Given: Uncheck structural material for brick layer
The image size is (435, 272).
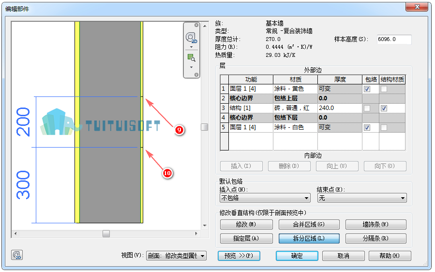Looking at the screenshot, I should 384,109.
